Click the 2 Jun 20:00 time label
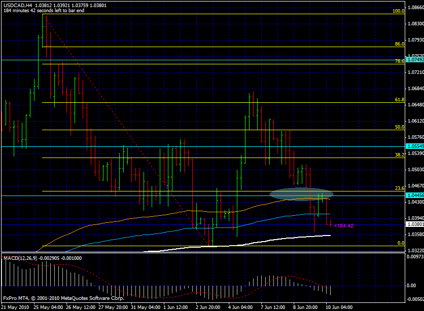Viewport: 424px width, 311px height. pos(208,307)
